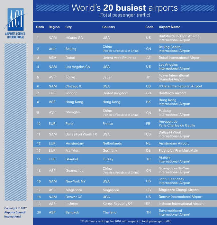Select the 'Denver CO' city cell

click(74, 197)
